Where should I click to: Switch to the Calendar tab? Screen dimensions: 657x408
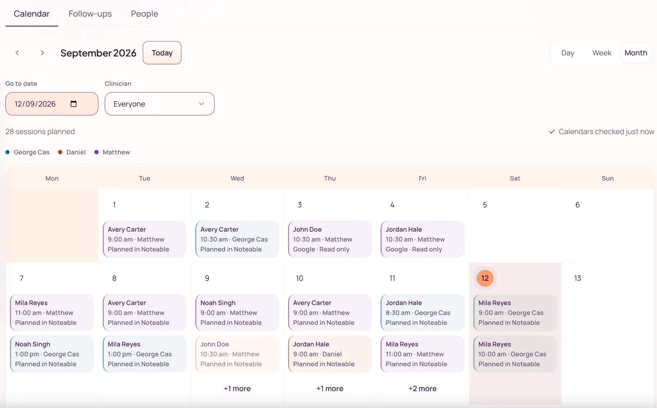click(x=32, y=14)
